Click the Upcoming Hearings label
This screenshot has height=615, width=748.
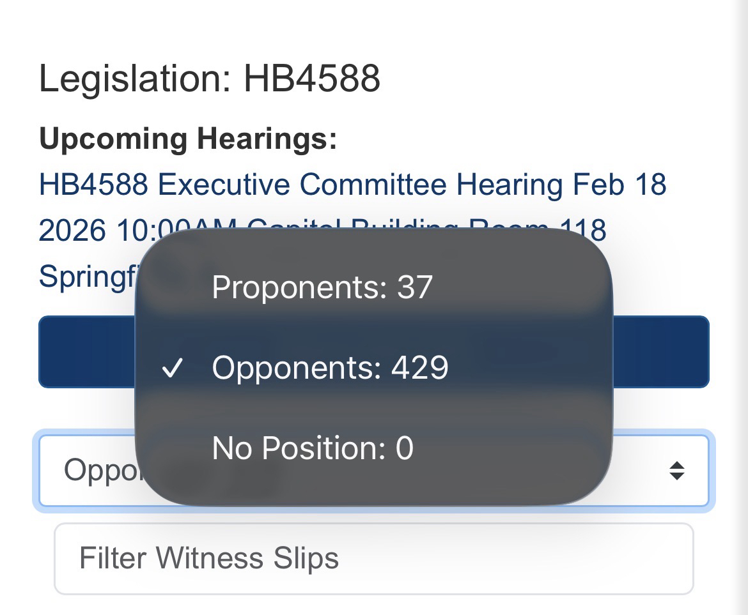(188, 139)
